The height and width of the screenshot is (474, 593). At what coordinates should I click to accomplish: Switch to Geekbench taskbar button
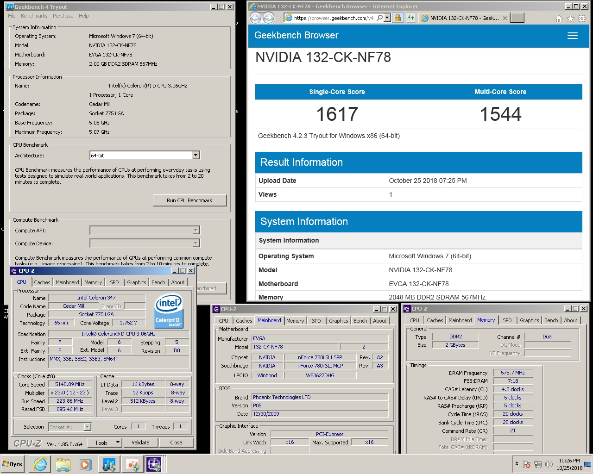(x=109, y=464)
